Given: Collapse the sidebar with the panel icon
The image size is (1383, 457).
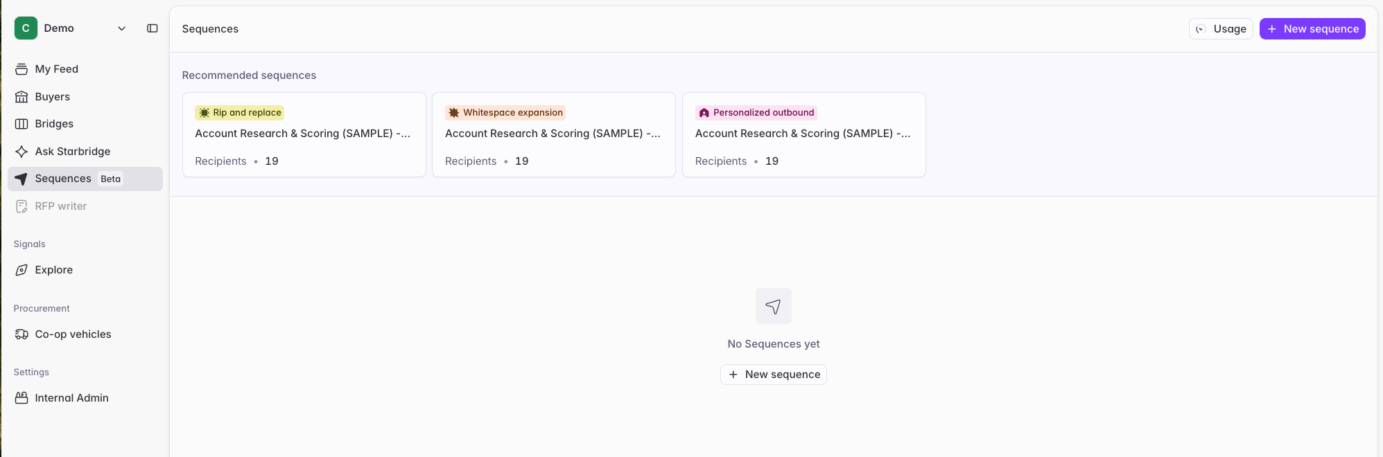Looking at the screenshot, I should [x=153, y=28].
